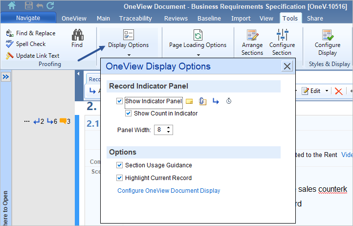Switch to the Main tab
353x226 pixels.
pos(103,18)
